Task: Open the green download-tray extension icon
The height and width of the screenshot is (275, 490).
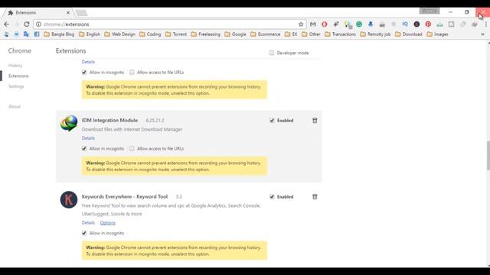Action: [439, 24]
